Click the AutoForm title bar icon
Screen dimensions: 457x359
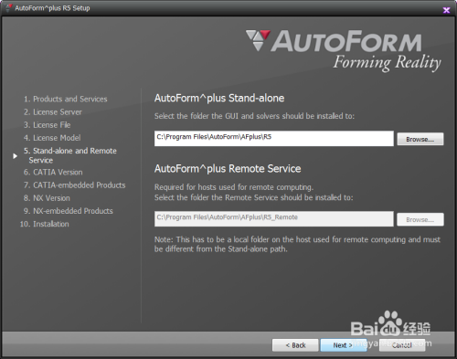tap(9, 8)
